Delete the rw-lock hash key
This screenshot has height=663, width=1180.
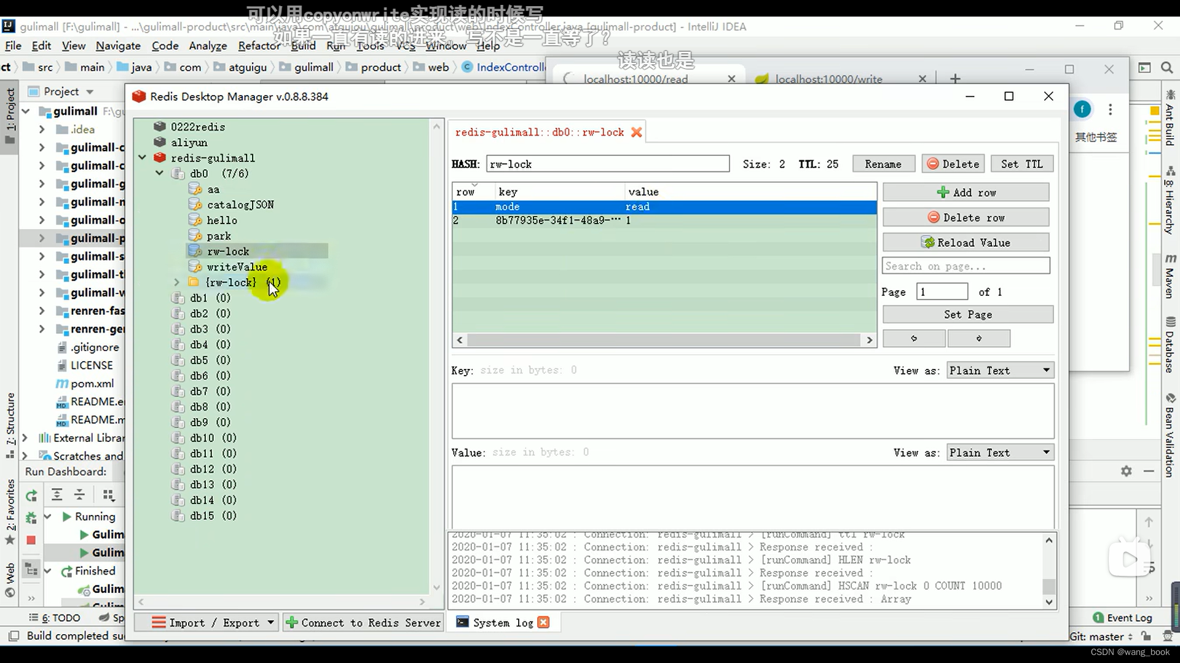coord(953,164)
